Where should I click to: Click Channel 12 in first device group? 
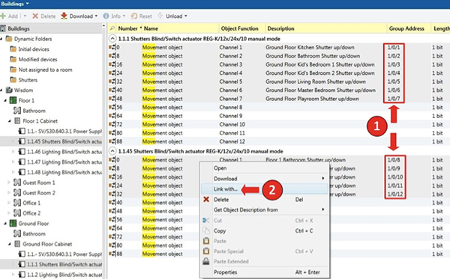232,141
